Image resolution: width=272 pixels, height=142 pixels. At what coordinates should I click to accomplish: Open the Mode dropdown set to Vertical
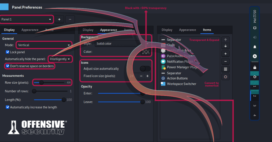coord(43,45)
